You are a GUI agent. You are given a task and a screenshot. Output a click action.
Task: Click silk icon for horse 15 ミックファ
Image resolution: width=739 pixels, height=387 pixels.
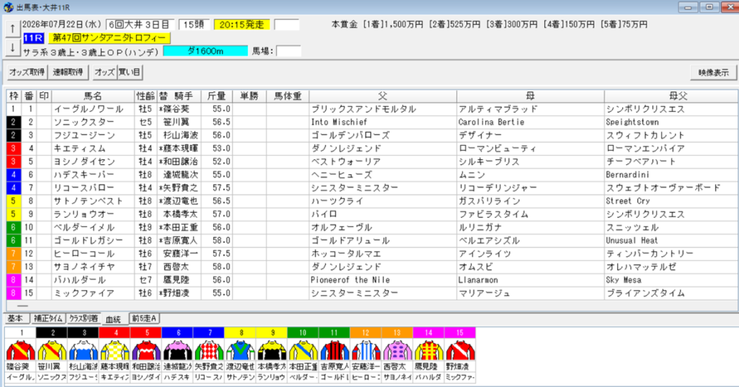coord(460,350)
